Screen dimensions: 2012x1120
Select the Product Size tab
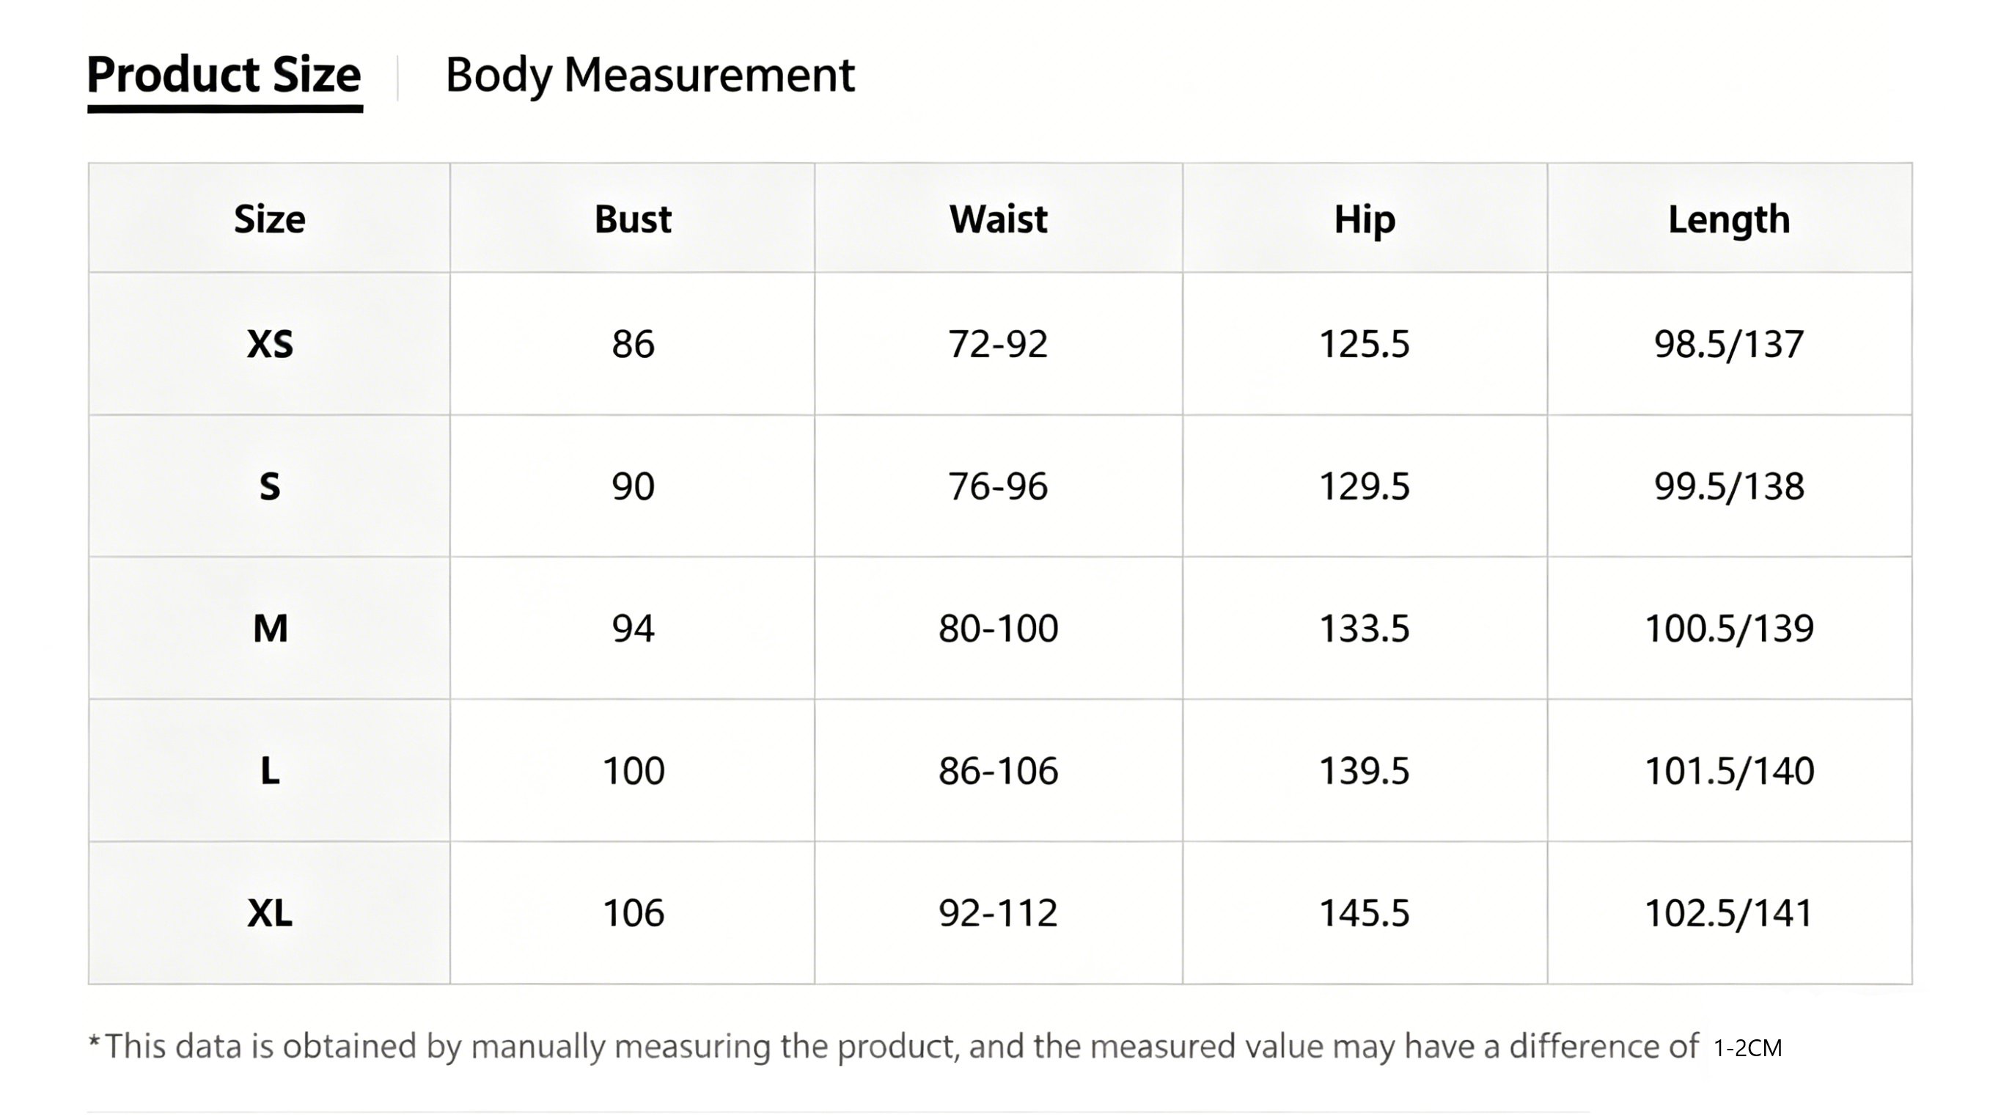coord(224,76)
